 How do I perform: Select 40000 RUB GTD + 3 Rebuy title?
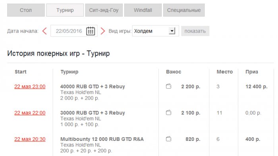click(93, 87)
